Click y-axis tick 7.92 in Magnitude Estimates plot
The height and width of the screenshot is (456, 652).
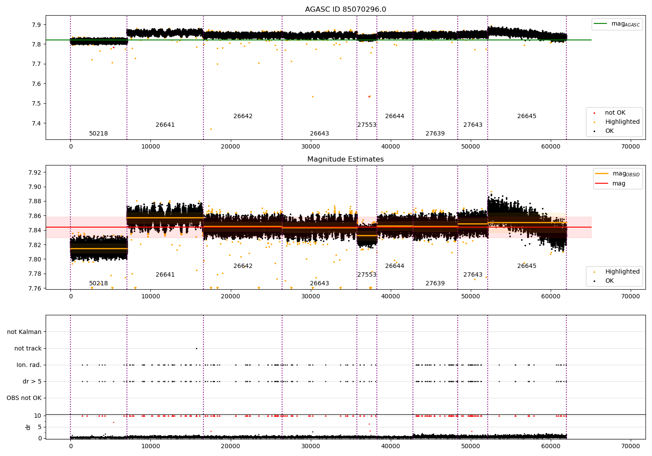pyautogui.click(x=35, y=173)
